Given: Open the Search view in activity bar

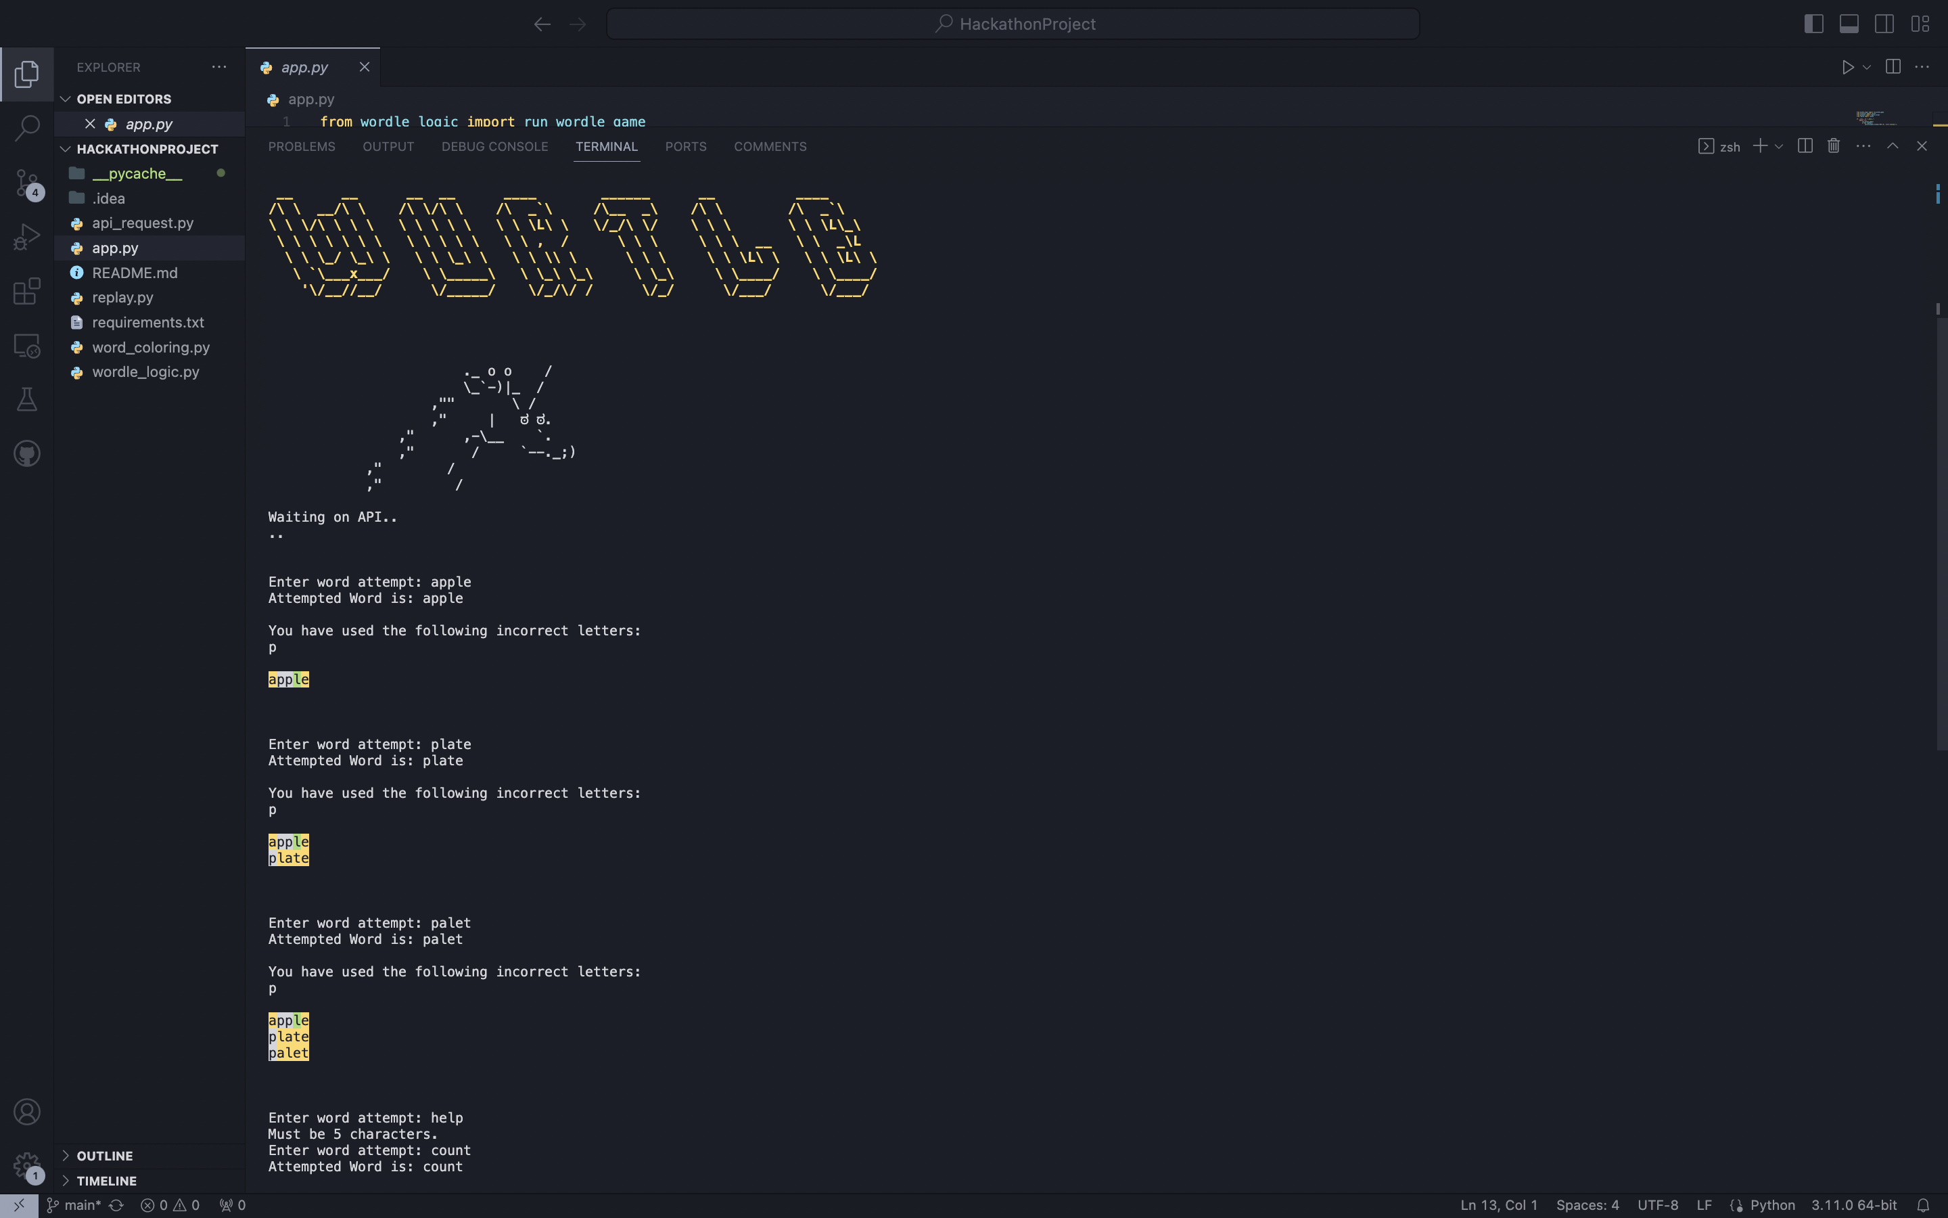Looking at the screenshot, I should point(26,127).
